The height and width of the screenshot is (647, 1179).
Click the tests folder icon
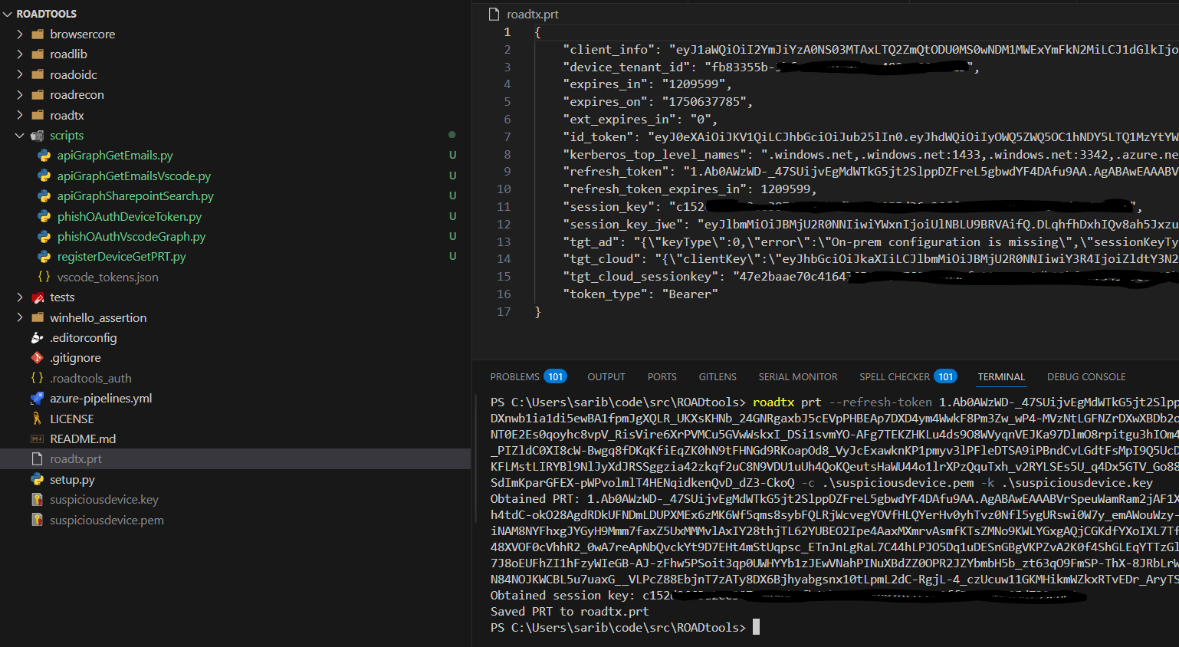[37, 297]
